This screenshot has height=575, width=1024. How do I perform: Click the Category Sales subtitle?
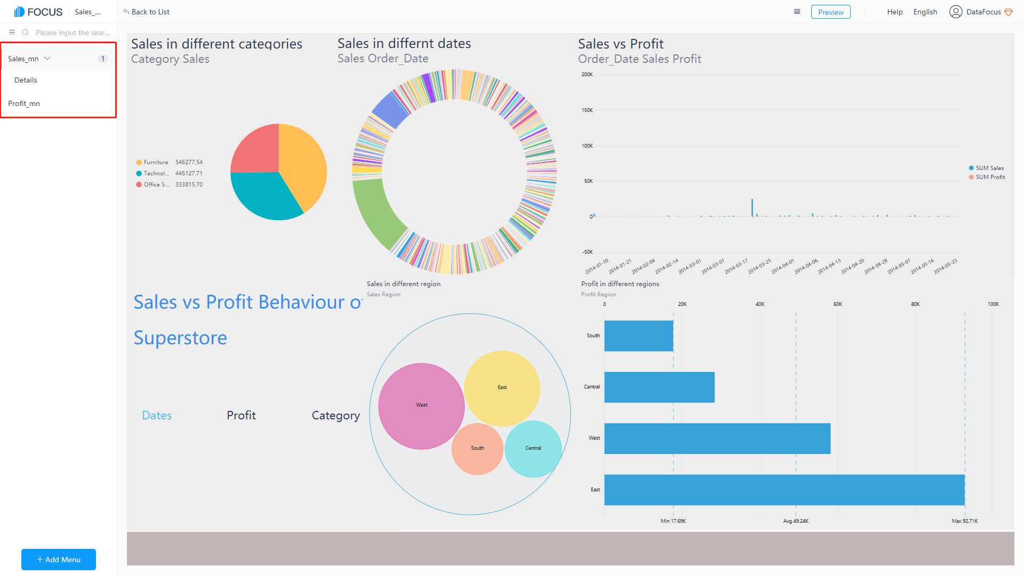click(x=170, y=59)
